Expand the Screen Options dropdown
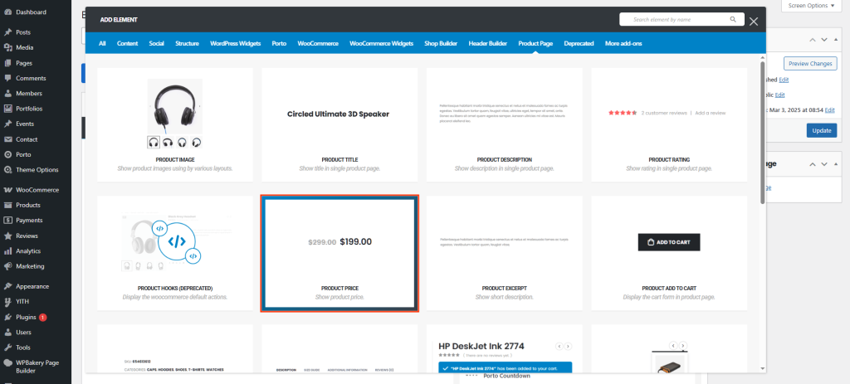This screenshot has height=384, width=850. (x=812, y=6)
